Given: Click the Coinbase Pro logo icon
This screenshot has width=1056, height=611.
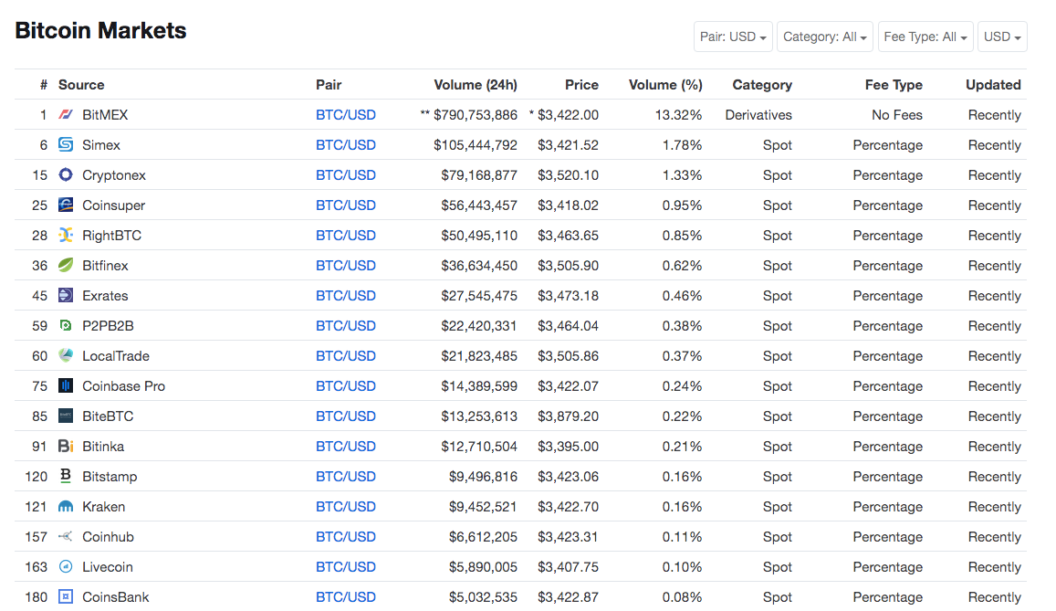Looking at the screenshot, I should click(66, 386).
